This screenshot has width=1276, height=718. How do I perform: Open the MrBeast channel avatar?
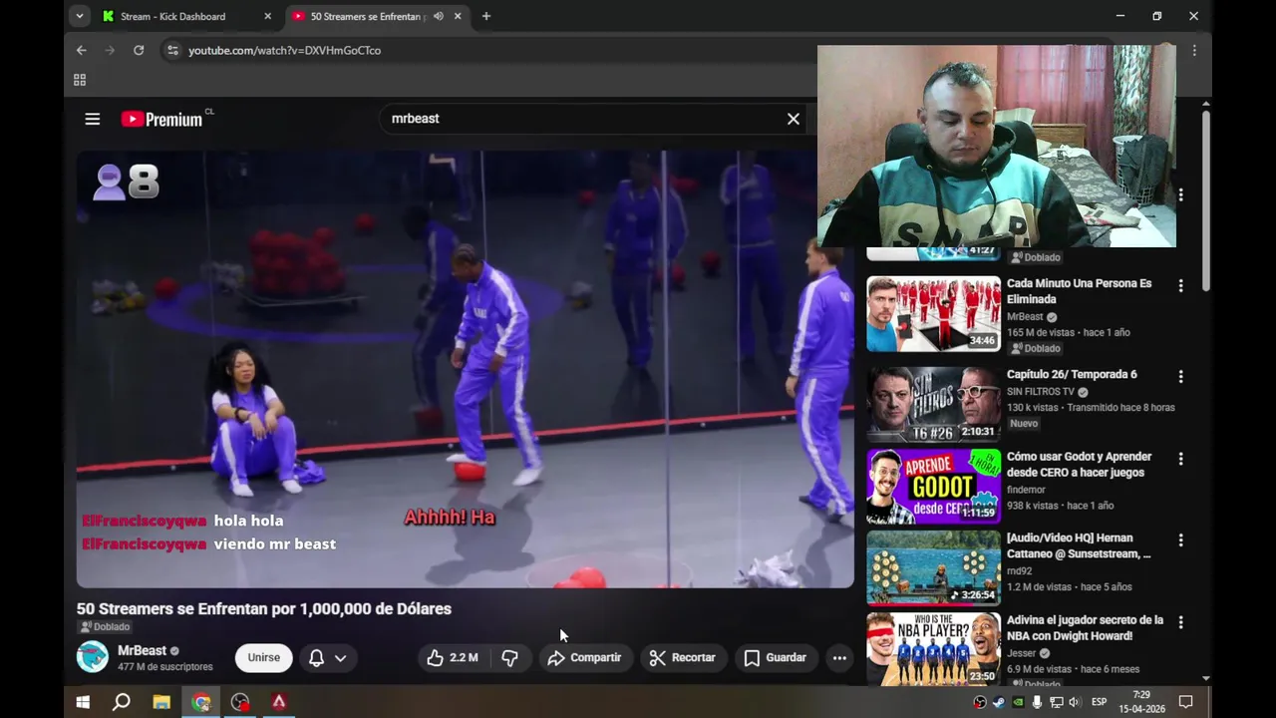pos(93,657)
